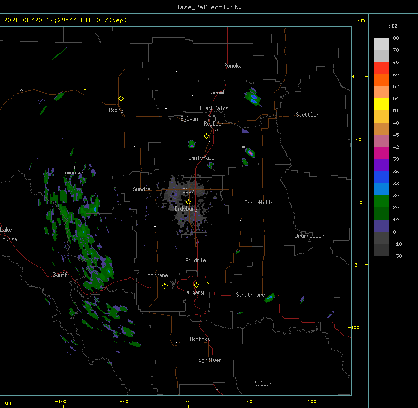Screen dimensions: 418x408
Task: Click the Sundre label
Action: 142,189
